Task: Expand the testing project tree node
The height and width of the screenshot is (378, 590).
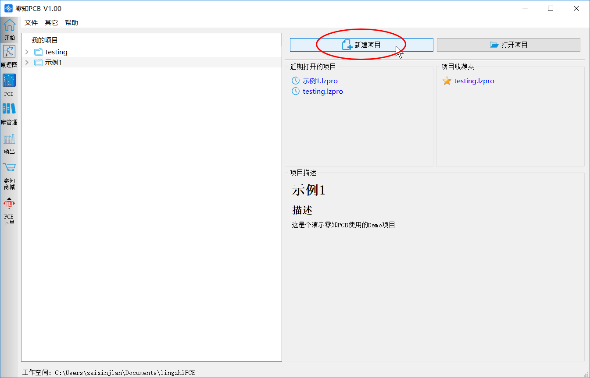Action: tap(27, 52)
